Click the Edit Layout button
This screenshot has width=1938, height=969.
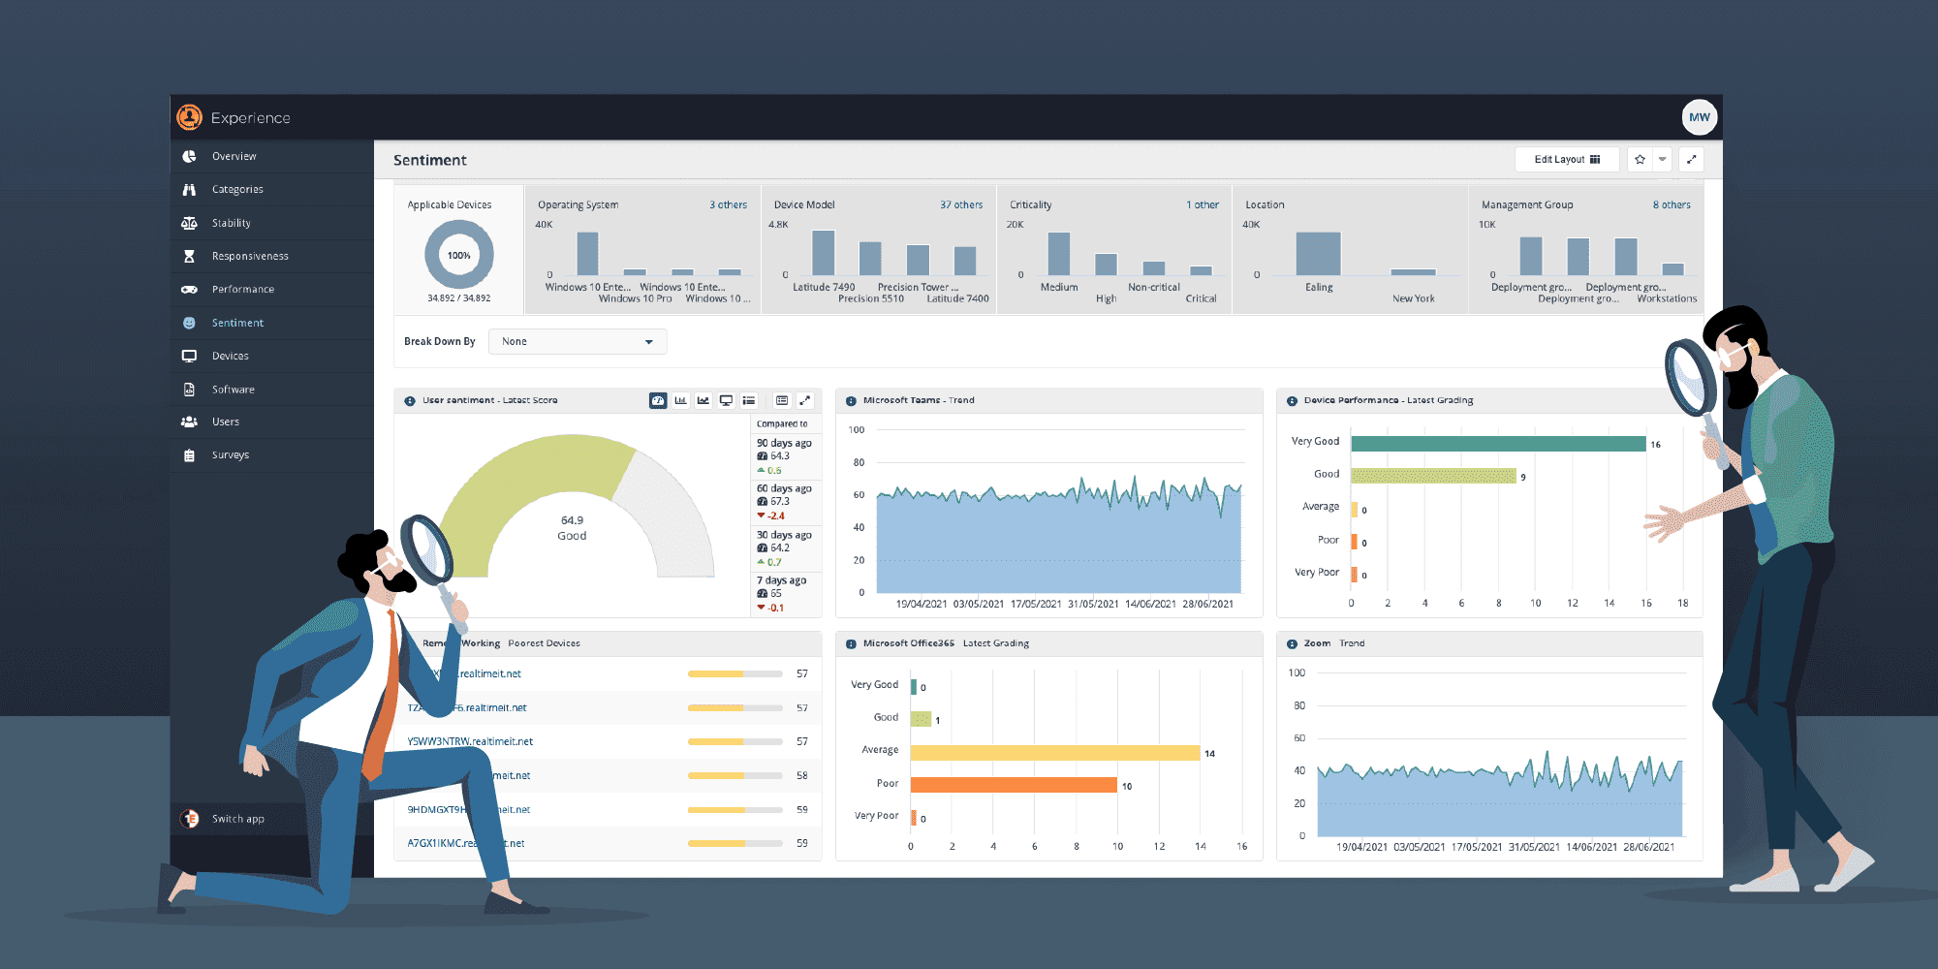1566,159
